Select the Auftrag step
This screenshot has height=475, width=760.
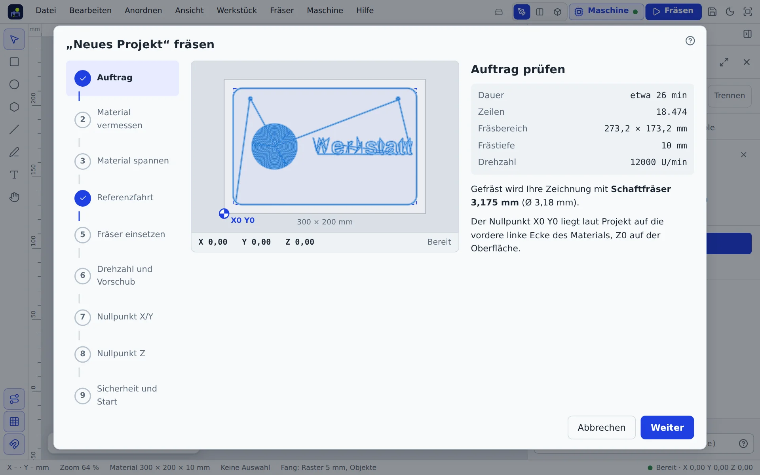(x=122, y=78)
